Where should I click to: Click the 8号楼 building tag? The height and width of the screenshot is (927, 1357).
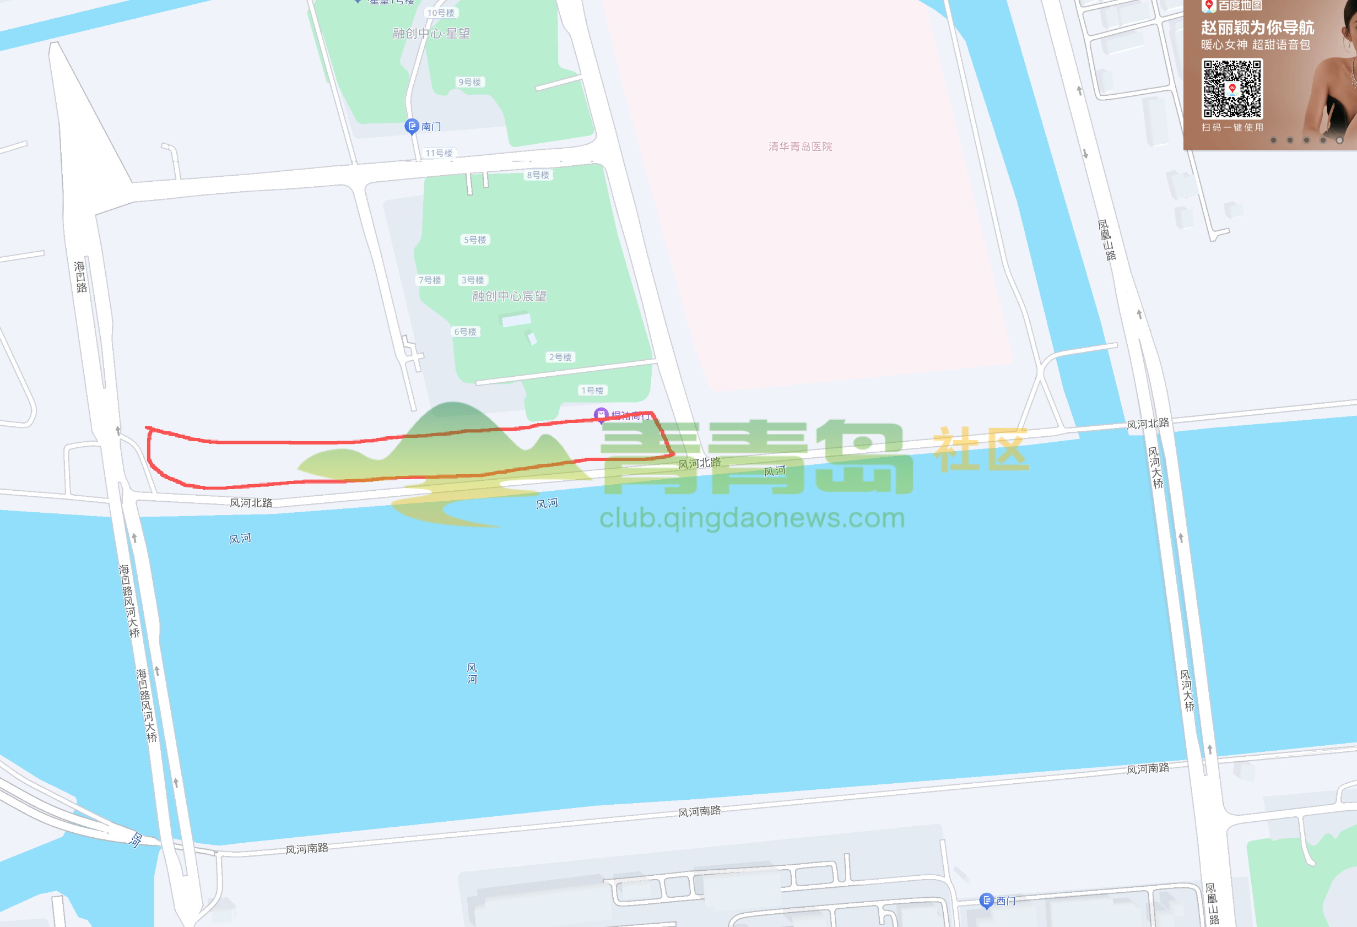(x=538, y=175)
